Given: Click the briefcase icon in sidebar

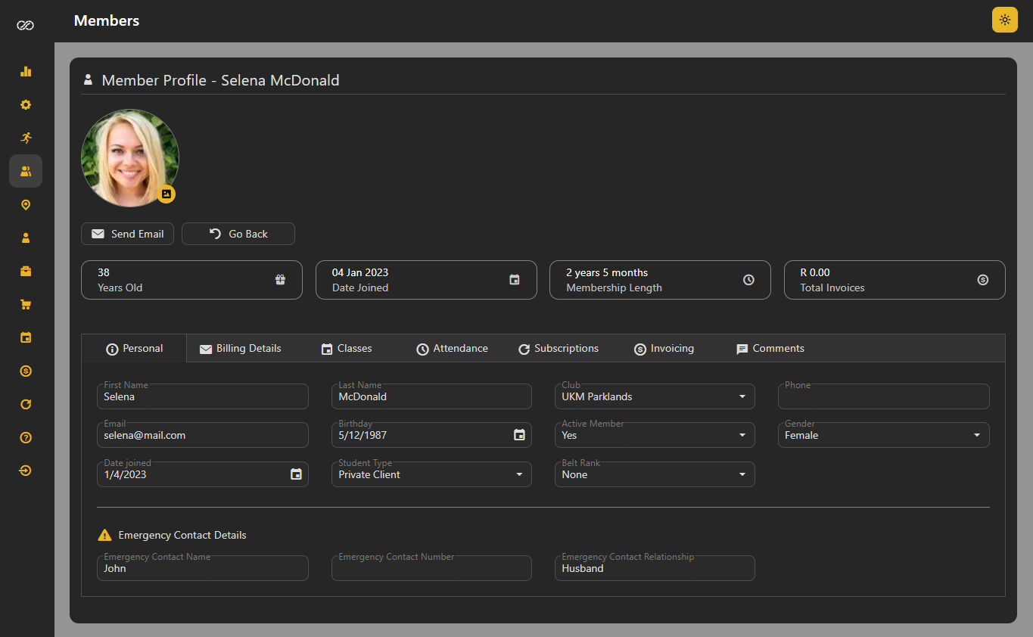Looking at the screenshot, I should tap(26, 272).
